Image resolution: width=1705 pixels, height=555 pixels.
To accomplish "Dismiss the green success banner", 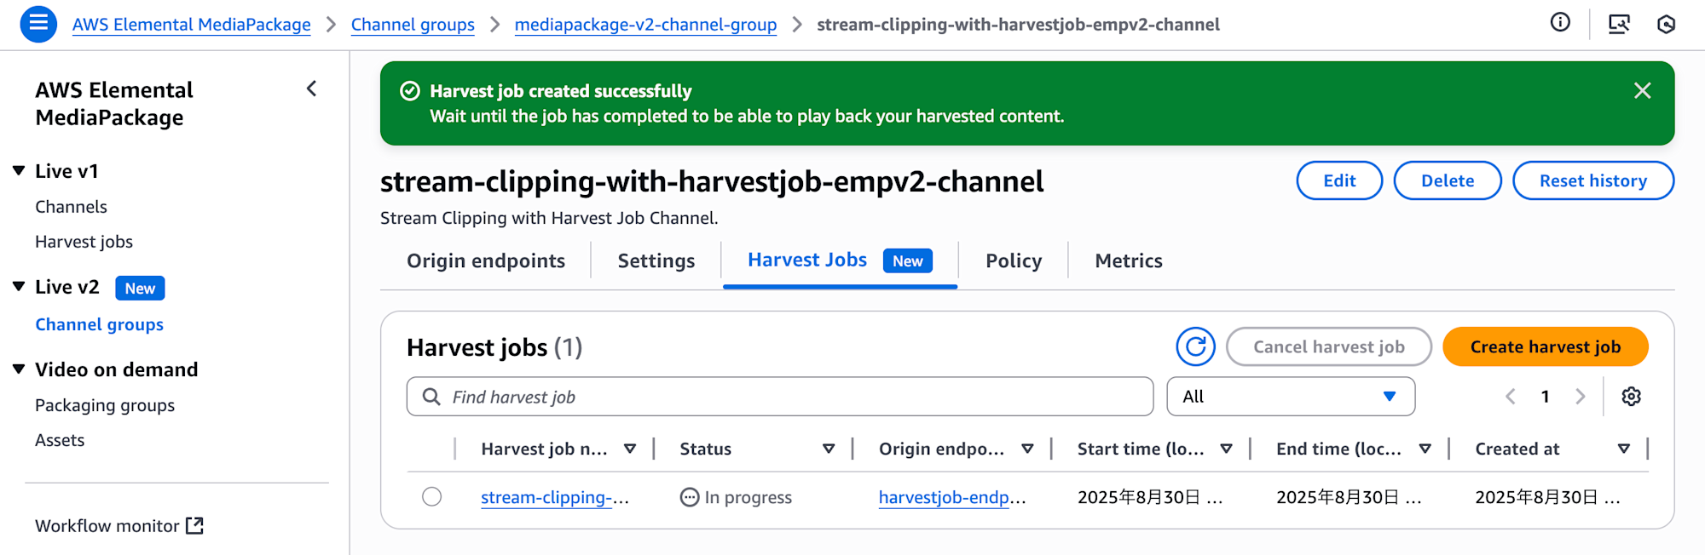I will (1642, 91).
